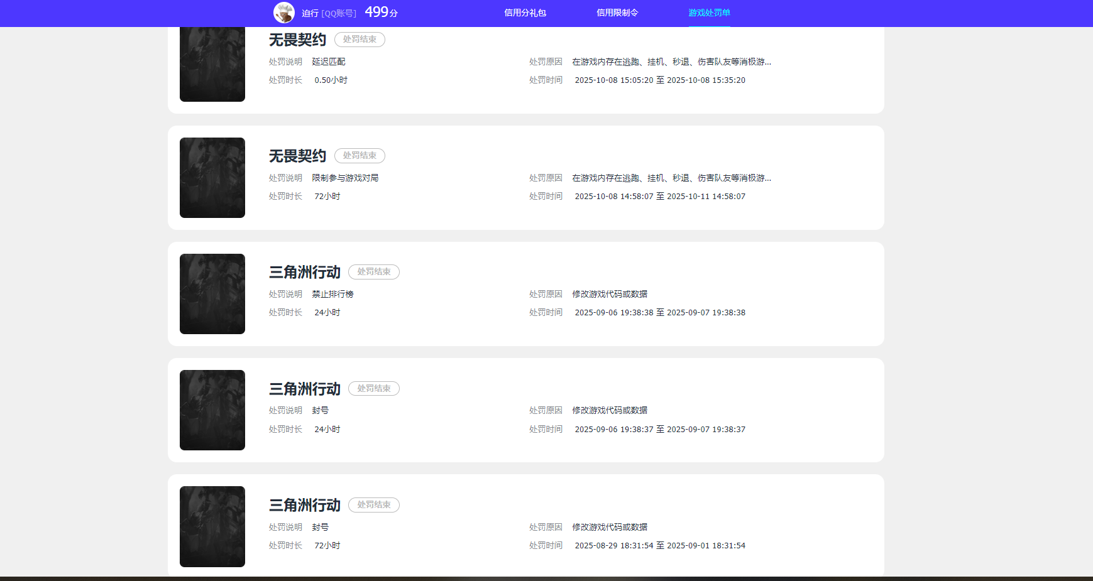Click 72小时 duration on 三角洲行动 封号 card
Viewport: 1093px width, 581px height.
(327, 546)
